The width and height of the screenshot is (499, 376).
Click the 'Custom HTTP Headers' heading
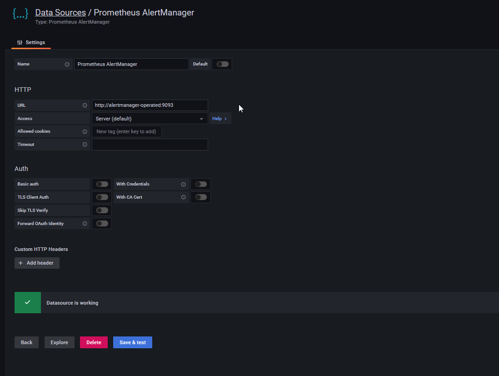[x=41, y=249]
